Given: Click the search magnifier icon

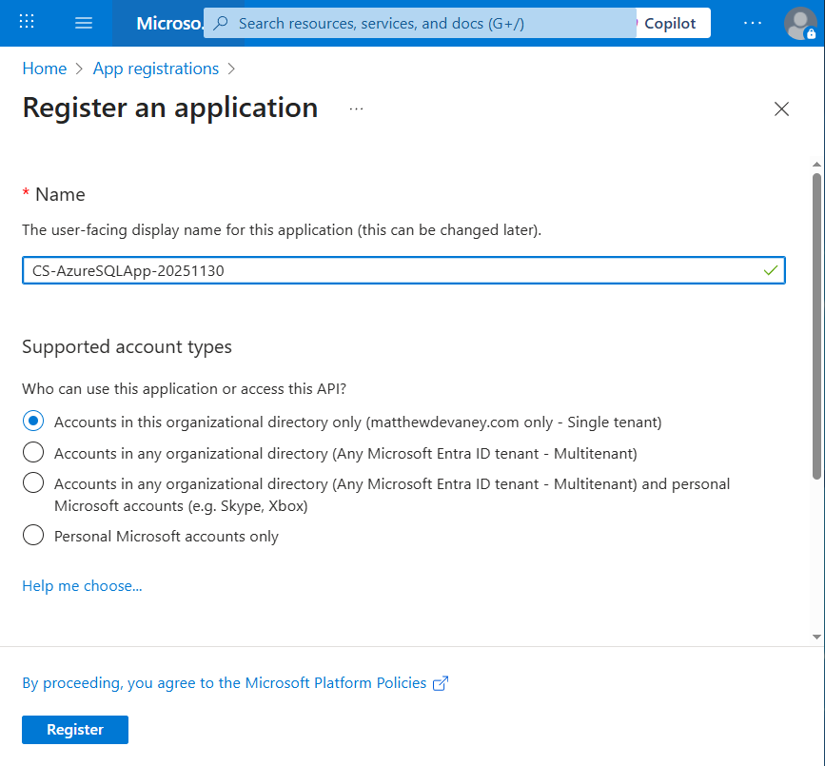Looking at the screenshot, I should (x=222, y=23).
